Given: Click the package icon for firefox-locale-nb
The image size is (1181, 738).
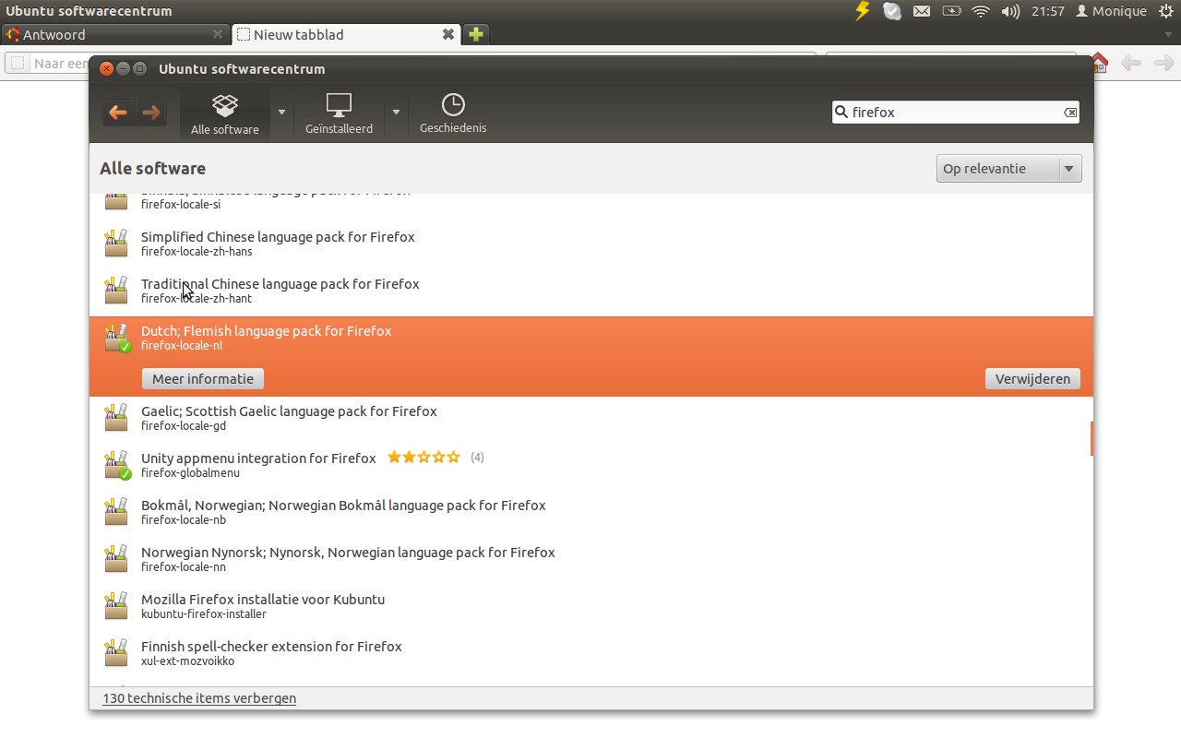Looking at the screenshot, I should pos(116,512).
